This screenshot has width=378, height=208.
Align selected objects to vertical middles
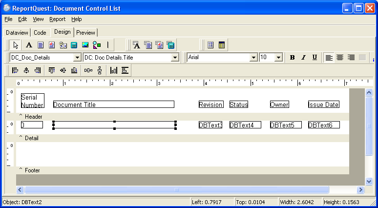click(63, 70)
